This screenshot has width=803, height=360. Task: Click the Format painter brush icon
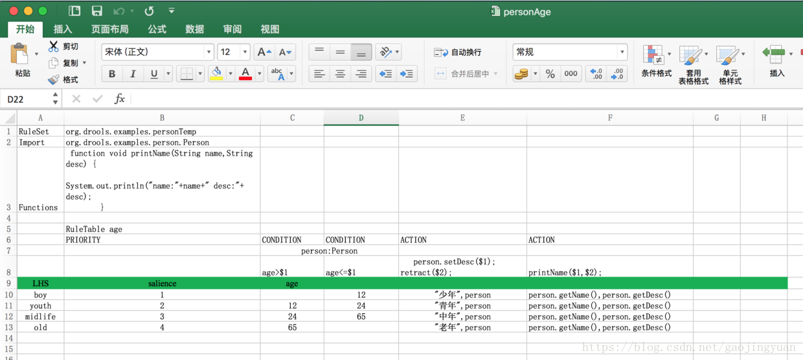click(x=54, y=79)
